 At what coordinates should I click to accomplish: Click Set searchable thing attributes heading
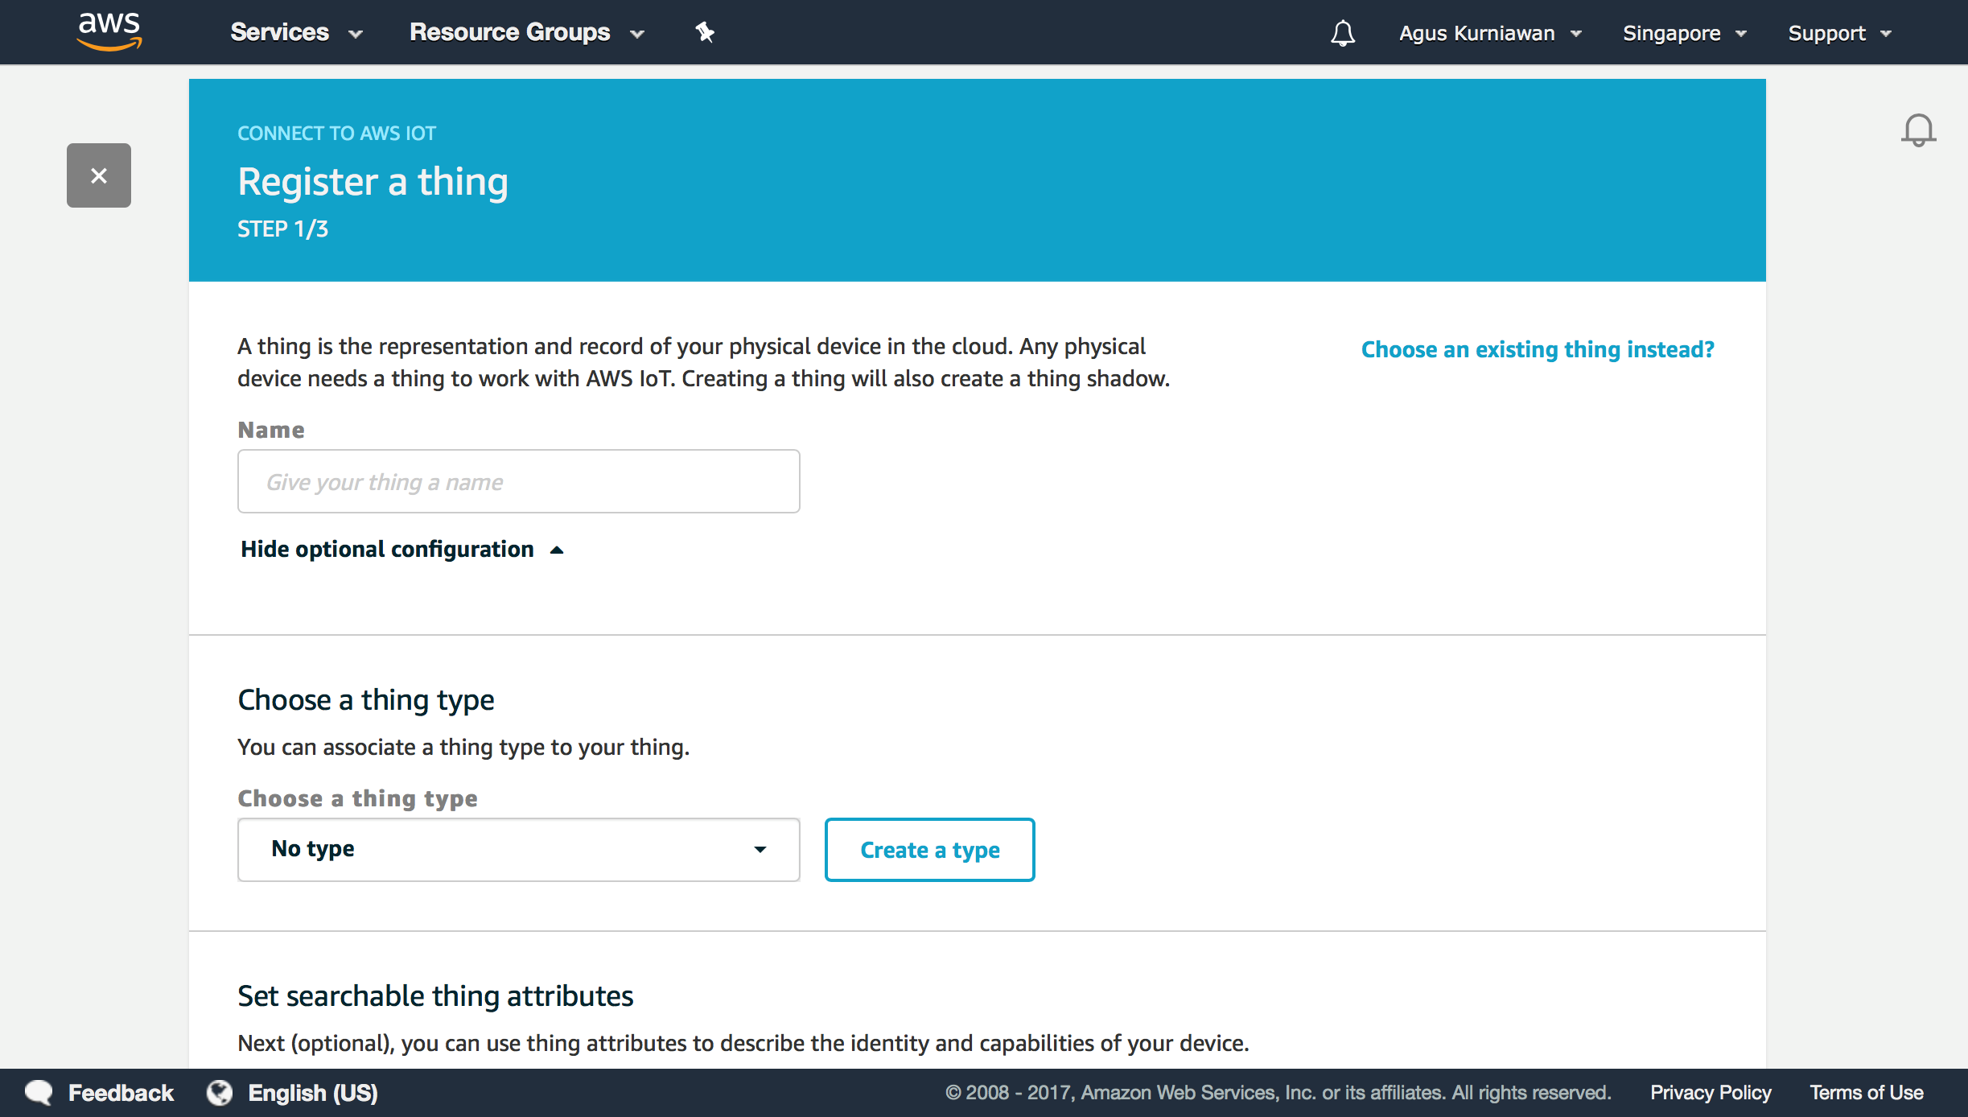point(435,995)
